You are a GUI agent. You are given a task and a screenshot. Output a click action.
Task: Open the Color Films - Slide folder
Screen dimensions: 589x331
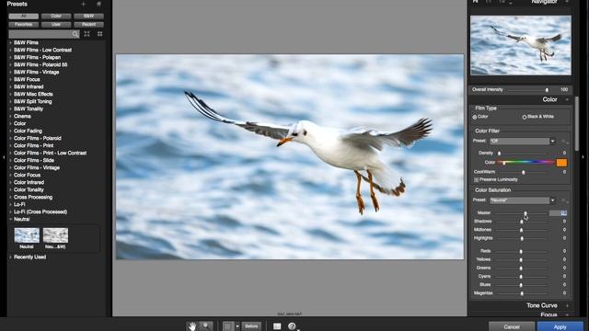pyautogui.click(x=34, y=160)
